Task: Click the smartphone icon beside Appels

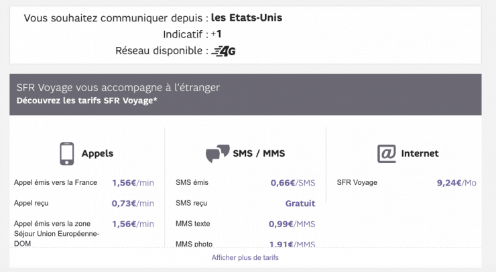Action: 67,153
